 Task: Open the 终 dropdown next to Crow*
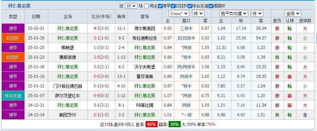(198, 13)
